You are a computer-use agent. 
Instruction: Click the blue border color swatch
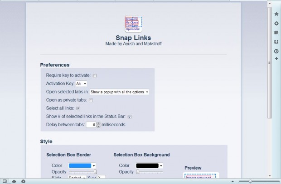click(80, 166)
